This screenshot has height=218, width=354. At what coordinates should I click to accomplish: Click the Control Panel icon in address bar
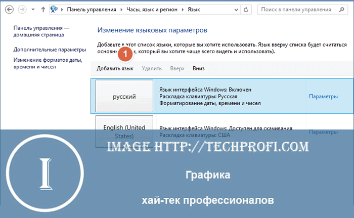pos(55,10)
